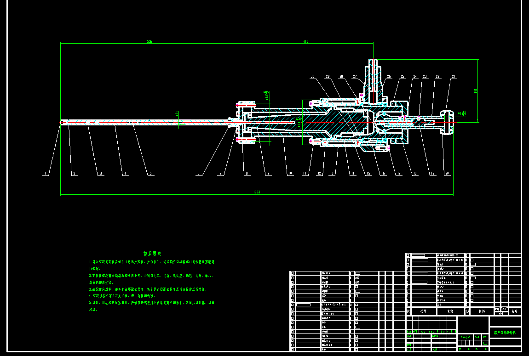Click part balloon number 4

coord(125,174)
